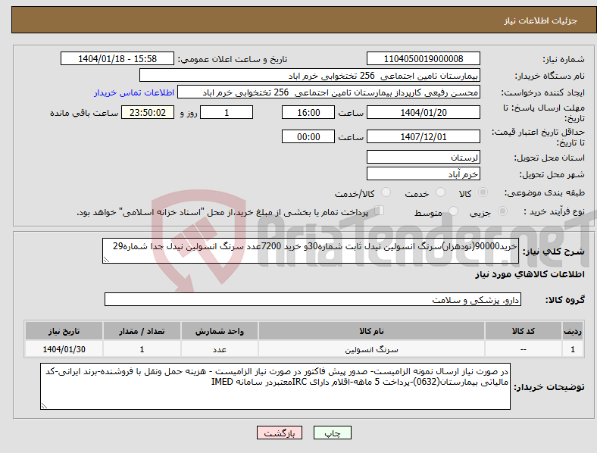
Task: Select the جزیی purchase type radio
Action: coord(502,211)
